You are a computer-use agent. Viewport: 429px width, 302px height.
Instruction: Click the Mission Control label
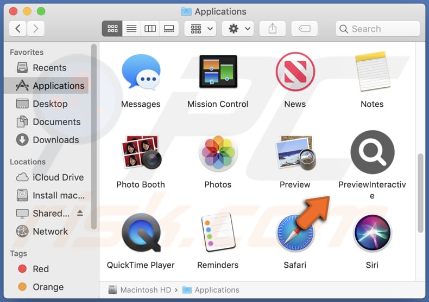click(218, 104)
